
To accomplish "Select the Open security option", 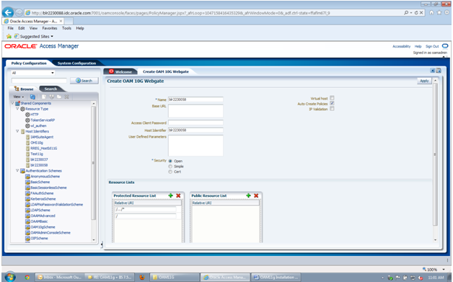I will [x=170, y=161].
